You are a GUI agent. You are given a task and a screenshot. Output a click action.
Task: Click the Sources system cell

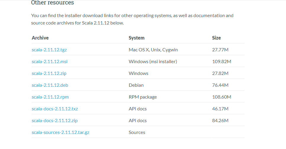tap(137, 132)
